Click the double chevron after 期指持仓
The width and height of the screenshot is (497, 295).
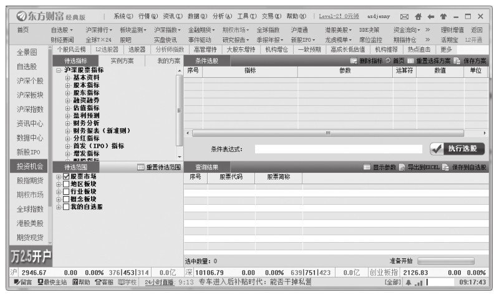tap(428, 40)
